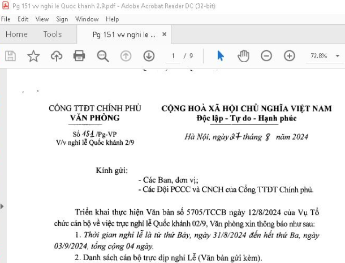The height and width of the screenshot is (263, 345).
Task: Click the heading CỘNG HOÀ XÃ HỘI CHỦ NGHĨA VIỆT NAM
Action: click(x=247, y=109)
